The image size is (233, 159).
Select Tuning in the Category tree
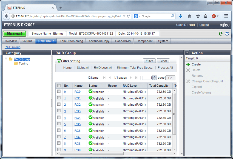pos(24,63)
